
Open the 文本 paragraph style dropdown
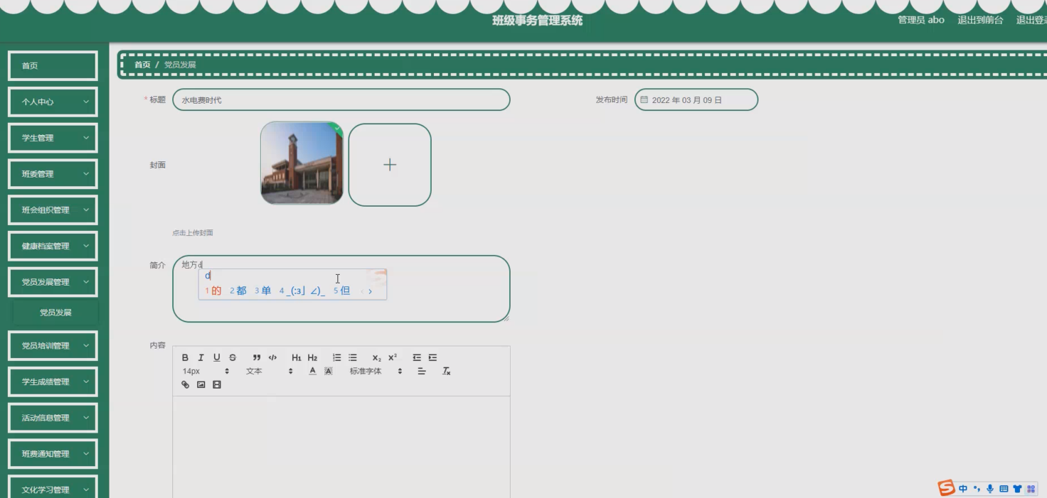click(269, 371)
